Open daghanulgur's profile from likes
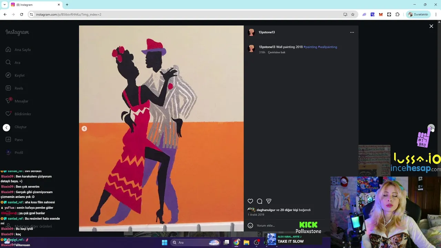Viewport: 441px width, 248px height. coord(266,210)
